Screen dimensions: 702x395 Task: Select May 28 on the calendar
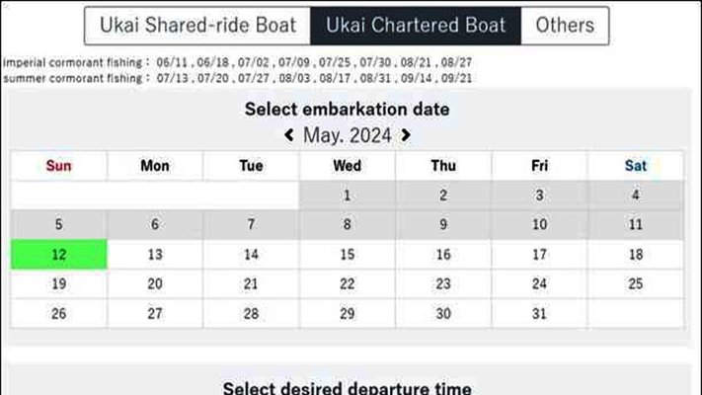click(x=251, y=314)
